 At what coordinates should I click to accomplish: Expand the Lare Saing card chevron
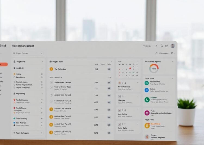point(138,110)
